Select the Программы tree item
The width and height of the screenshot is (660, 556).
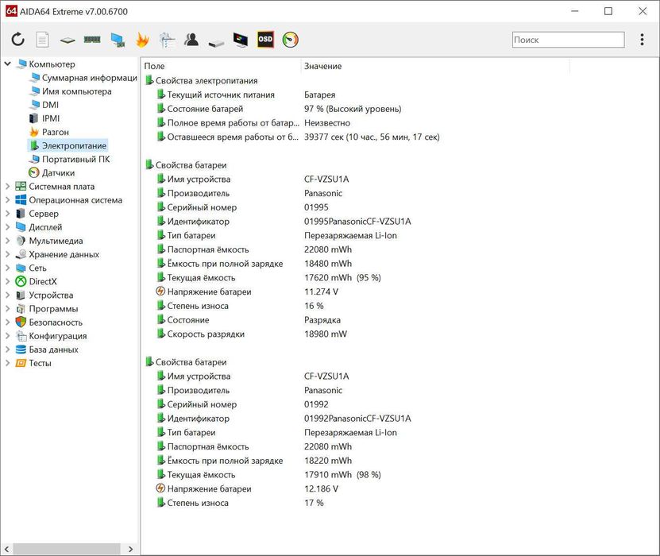[x=53, y=308]
